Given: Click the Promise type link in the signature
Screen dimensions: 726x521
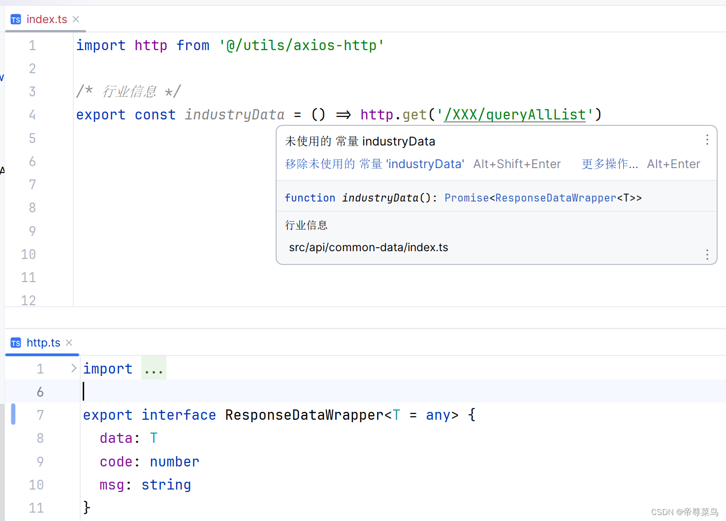Looking at the screenshot, I should 467,198.
